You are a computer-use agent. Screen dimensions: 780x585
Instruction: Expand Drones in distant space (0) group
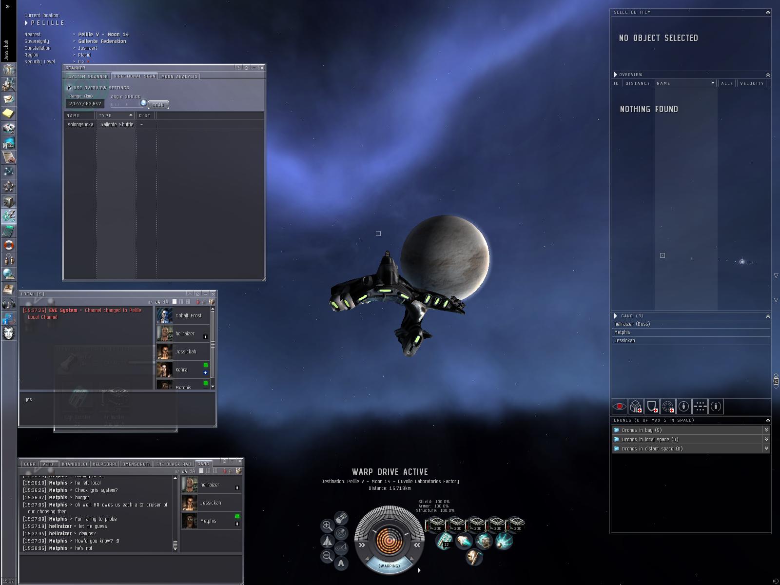(766, 448)
